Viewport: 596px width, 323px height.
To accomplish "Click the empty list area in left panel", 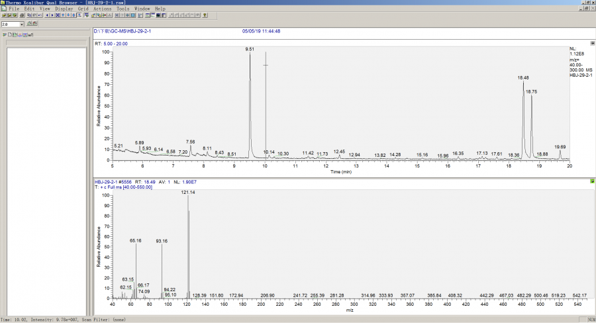I will [45, 165].
